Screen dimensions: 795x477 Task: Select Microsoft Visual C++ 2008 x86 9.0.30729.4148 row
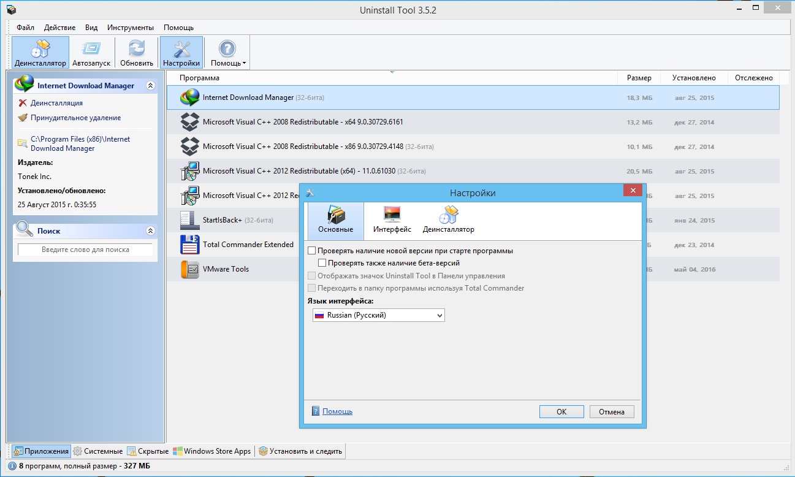point(473,147)
